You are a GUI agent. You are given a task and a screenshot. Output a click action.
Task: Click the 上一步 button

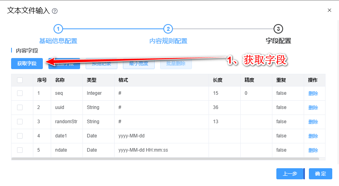[289, 174]
